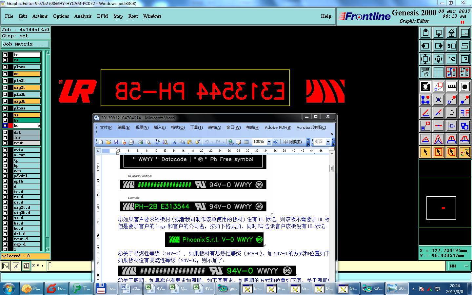Select the ruler measurement tool

452,87
